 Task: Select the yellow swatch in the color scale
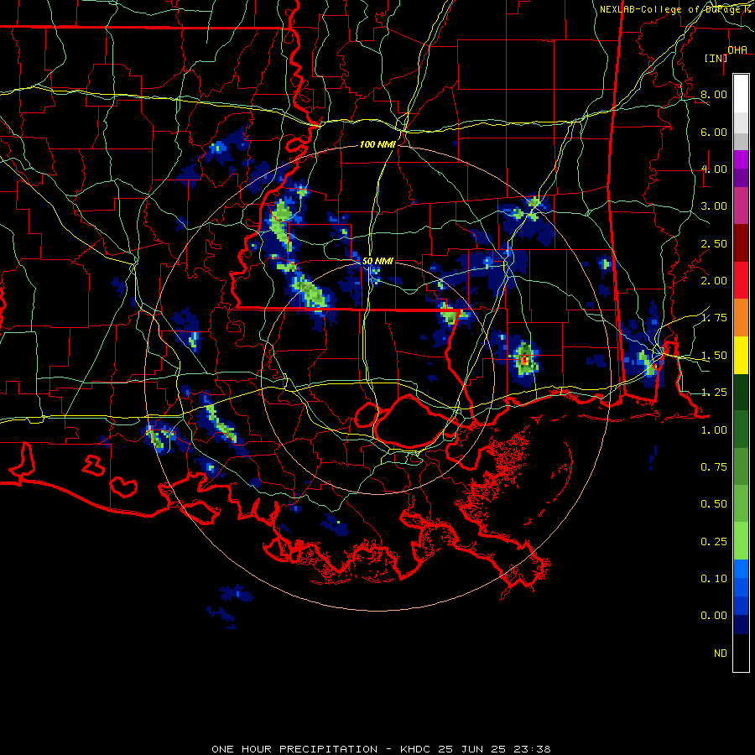[741, 355]
